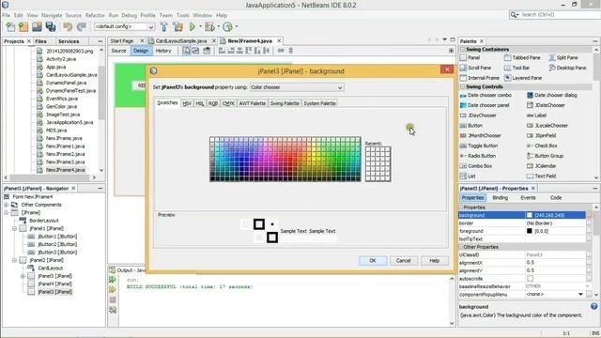This screenshot has width=601, height=338.
Task: Open the Events properties tab
Action: [528, 198]
